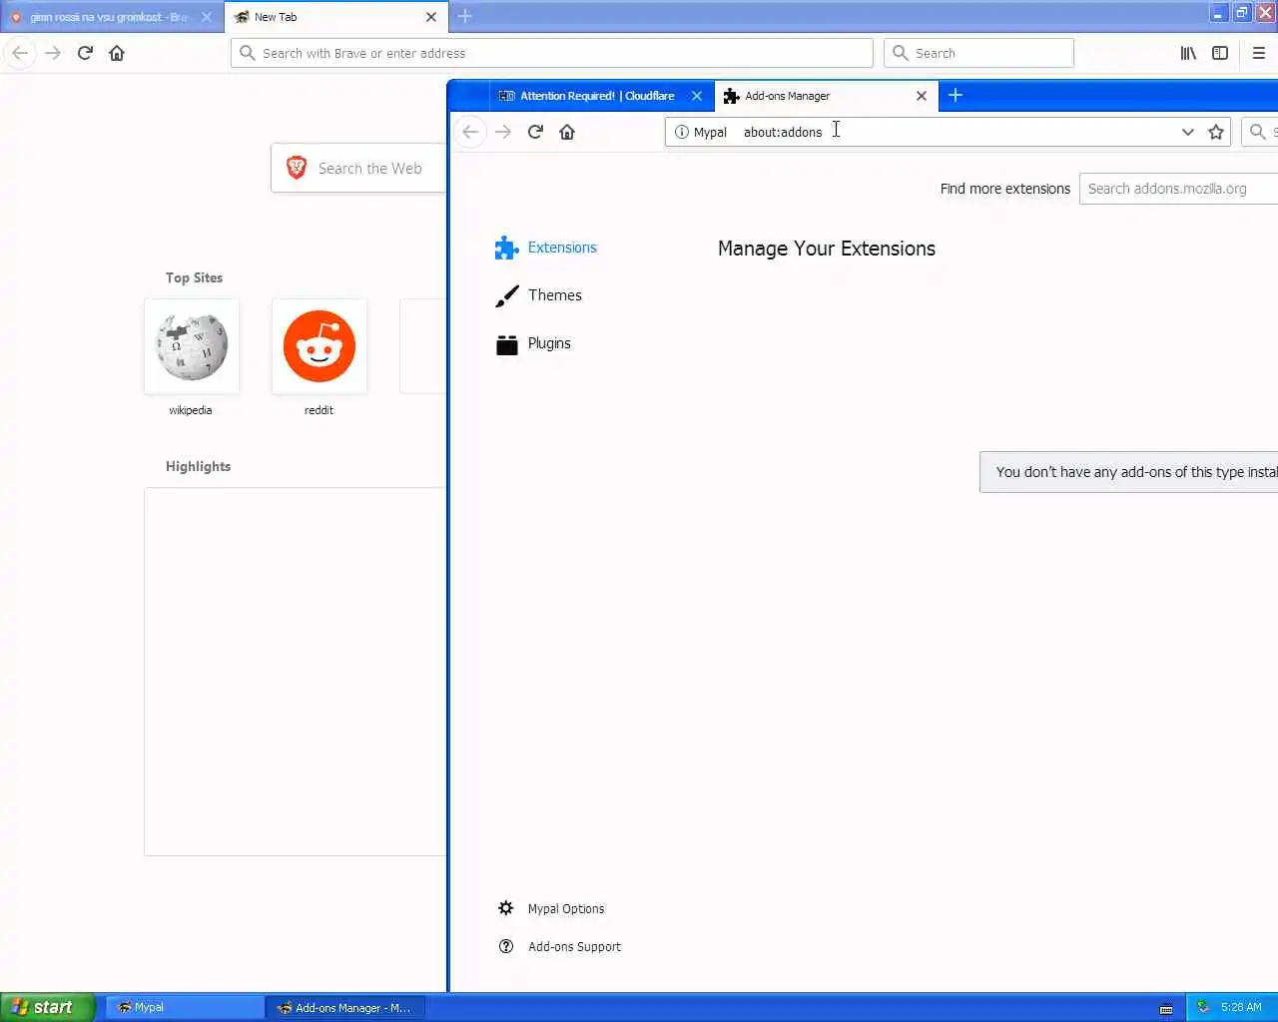1278x1022 pixels.
Task: Switch to ginn rossii tab in Brave window
Action: click(x=110, y=17)
